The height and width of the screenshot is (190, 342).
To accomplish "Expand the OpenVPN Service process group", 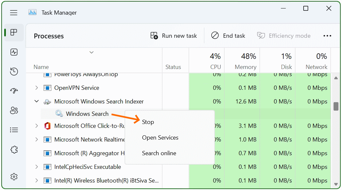I will pos(36,88).
